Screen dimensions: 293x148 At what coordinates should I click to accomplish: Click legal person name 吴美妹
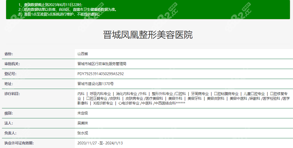click(83, 123)
